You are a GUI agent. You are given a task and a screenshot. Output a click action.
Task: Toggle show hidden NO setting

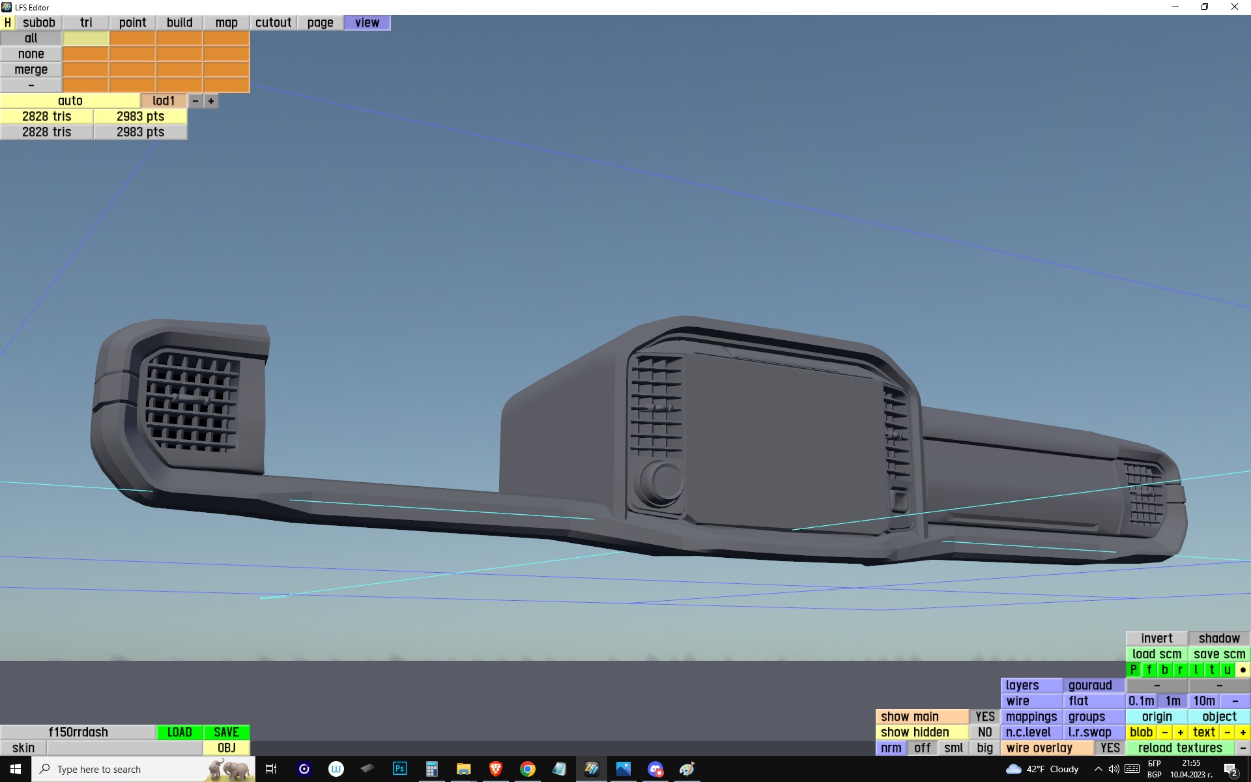[x=985, y=732]
